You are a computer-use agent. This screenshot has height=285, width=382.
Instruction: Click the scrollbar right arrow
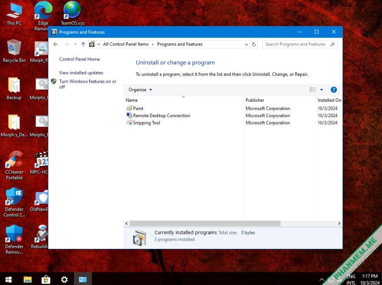[339, 224]
